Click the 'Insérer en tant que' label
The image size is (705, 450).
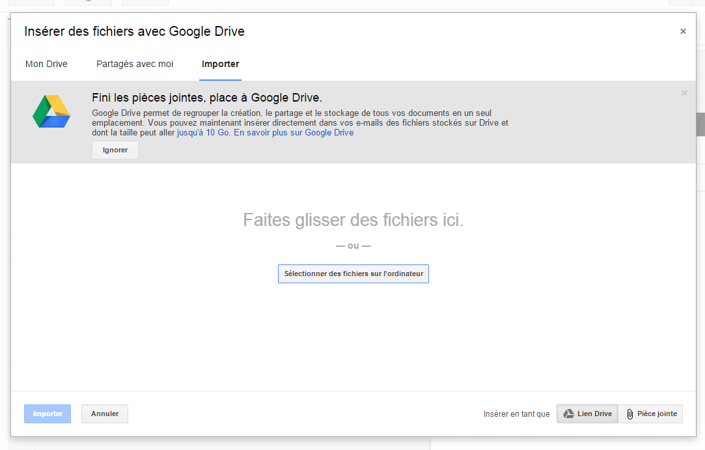(x=517, y=414)
